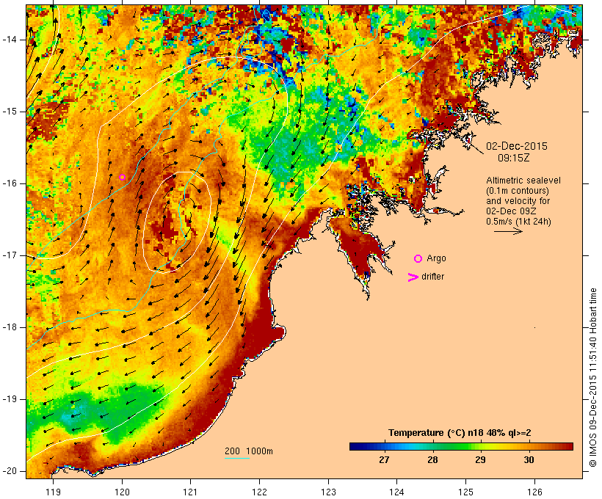
Task: Click the '(0.1m contours)' caption line
Action: click(x=518, y=190)
